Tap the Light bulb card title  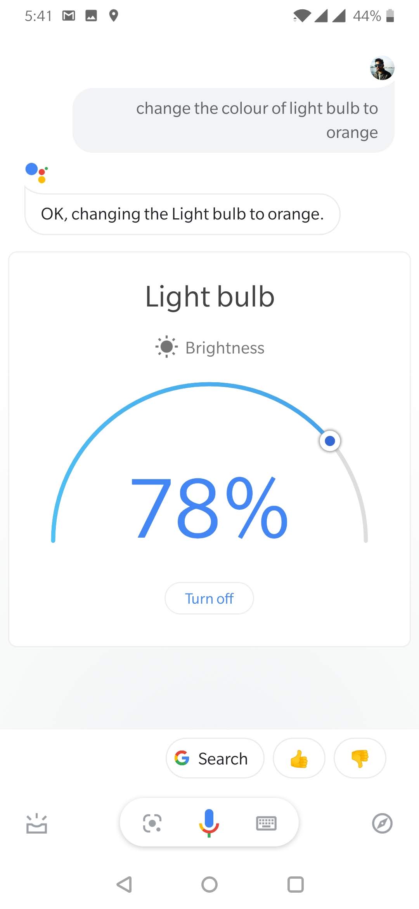[209, 296]
